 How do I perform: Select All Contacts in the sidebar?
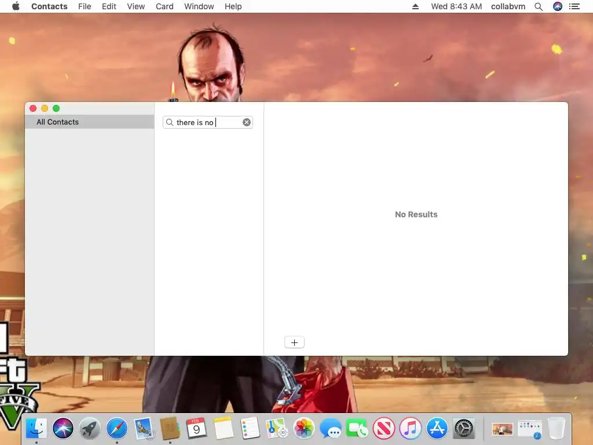[90, 122]
